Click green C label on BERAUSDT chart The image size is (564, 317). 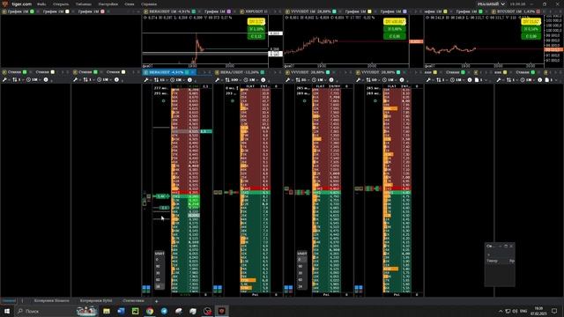tap(256, 36)
